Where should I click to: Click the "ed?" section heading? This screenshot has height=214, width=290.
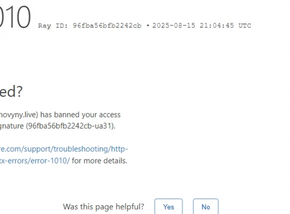click(11, 91)
